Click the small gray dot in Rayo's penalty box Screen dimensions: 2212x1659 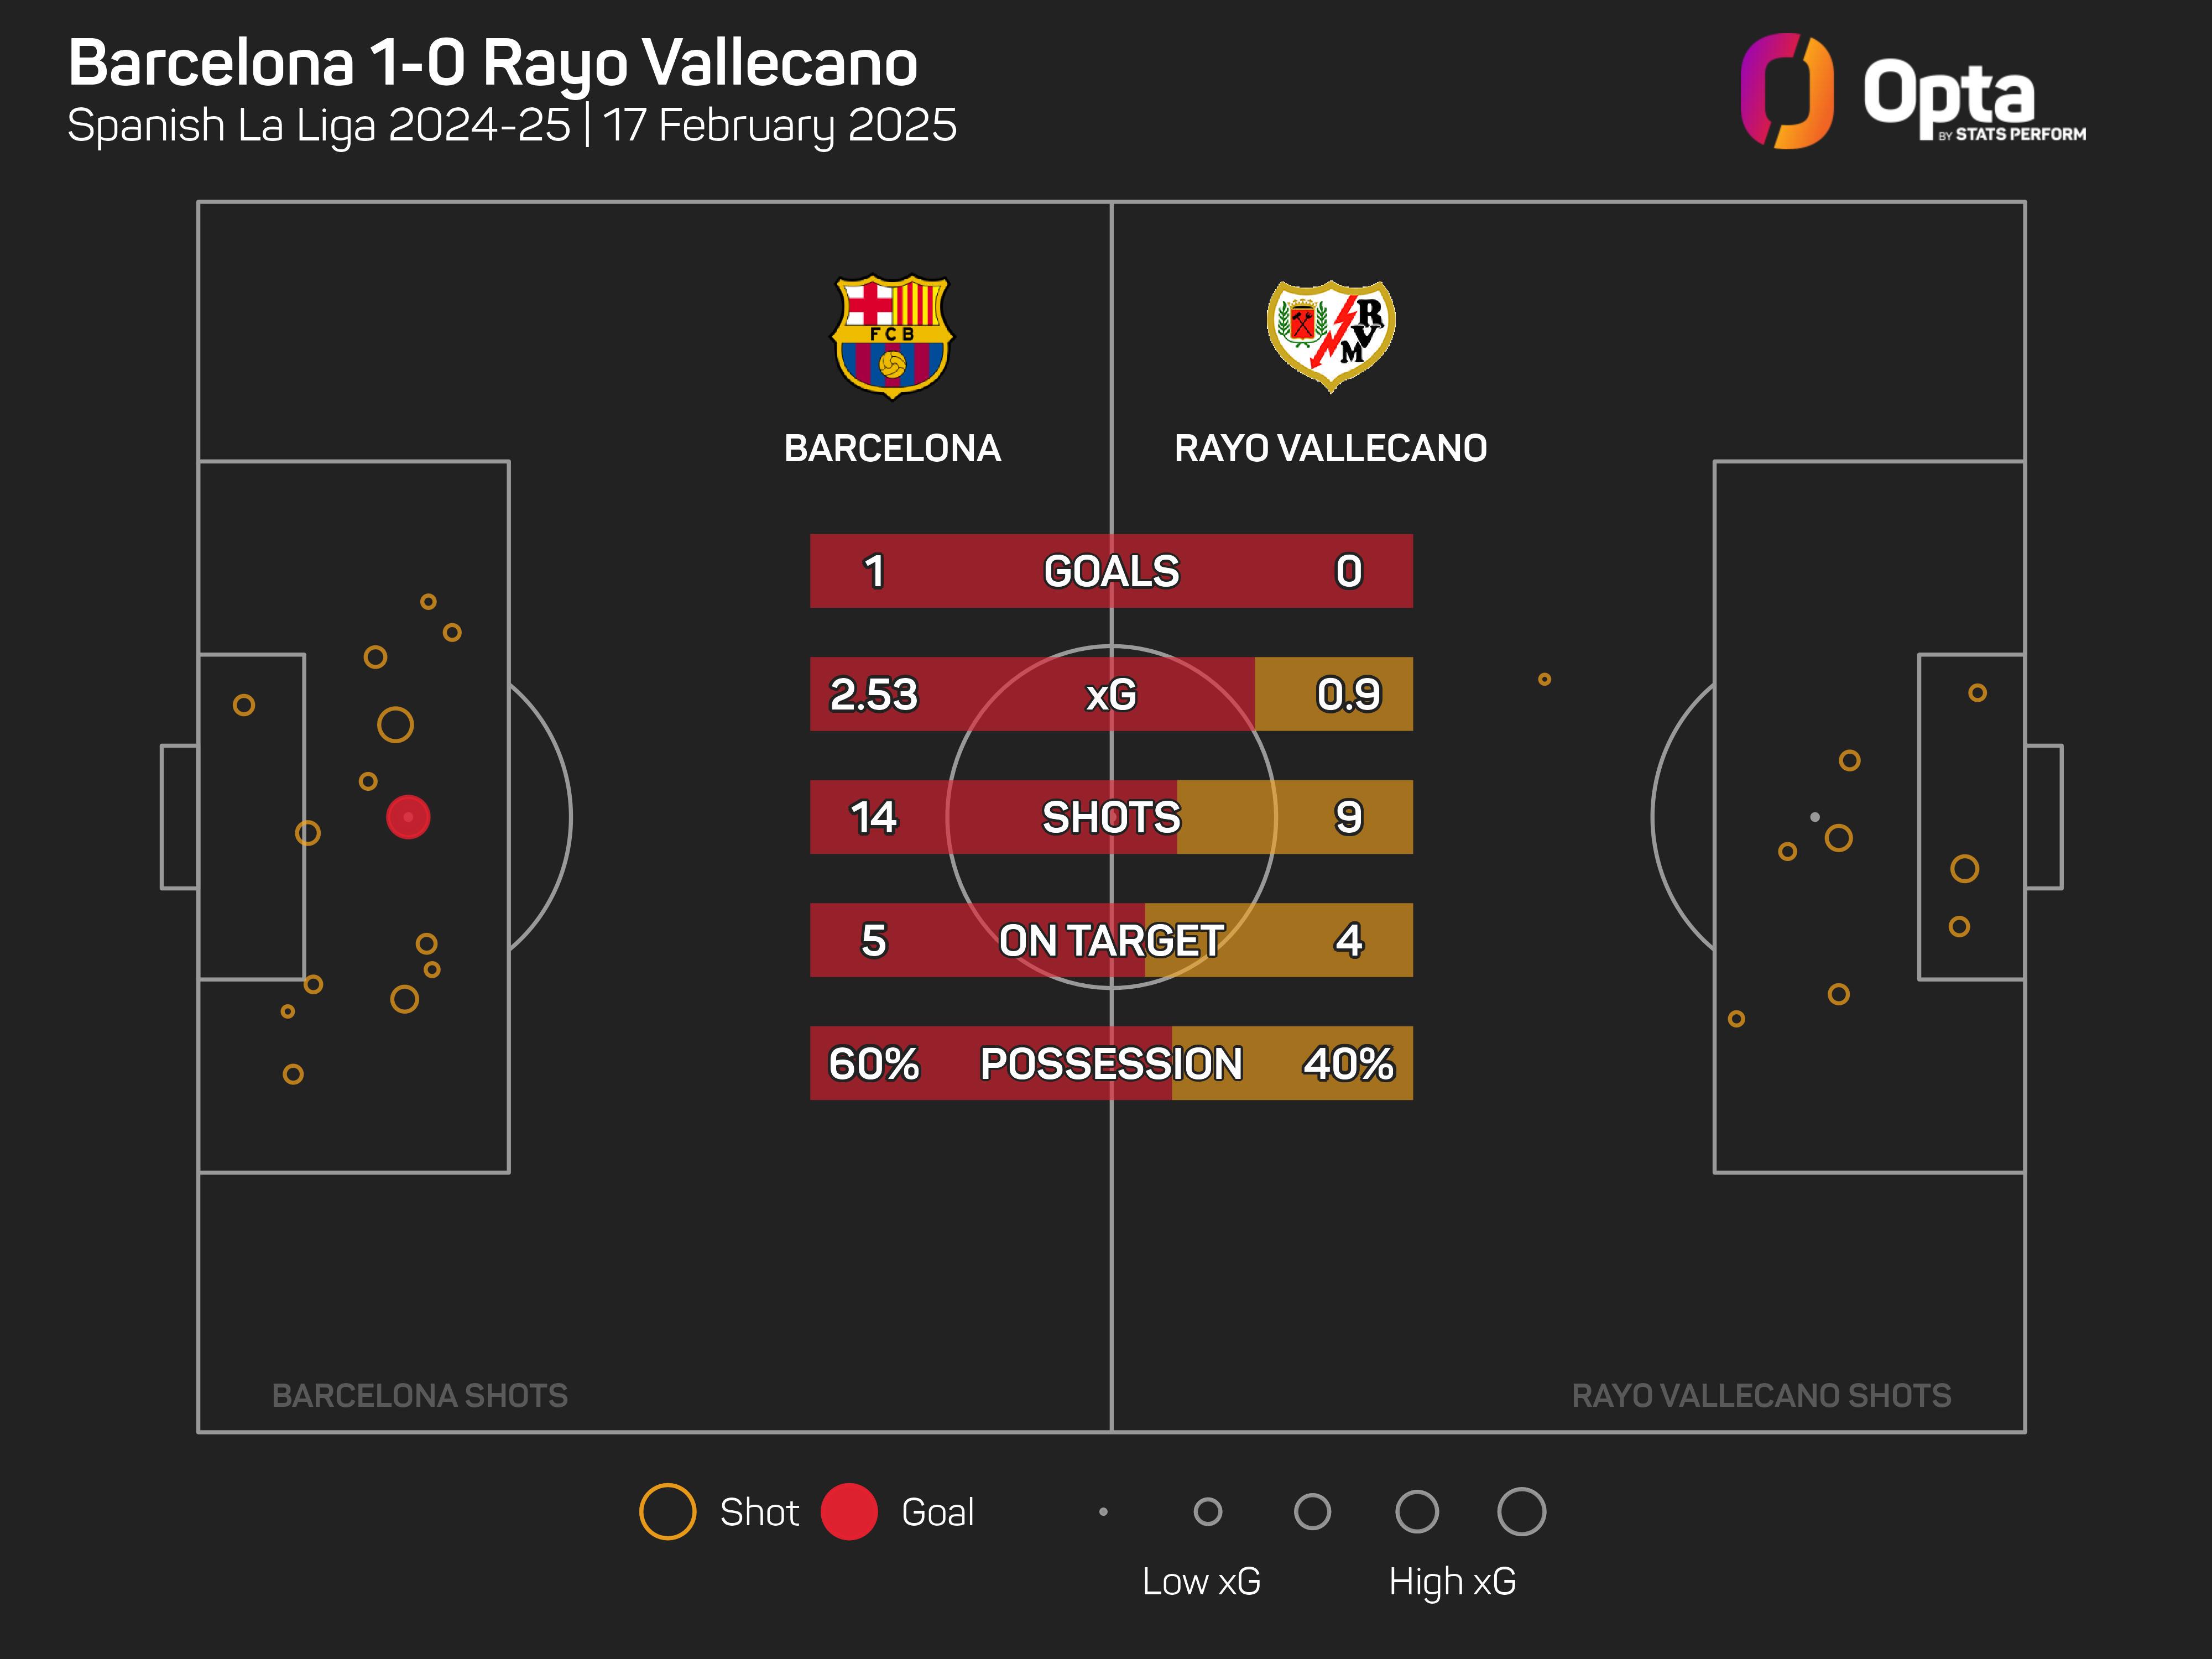pos(1814,817)
